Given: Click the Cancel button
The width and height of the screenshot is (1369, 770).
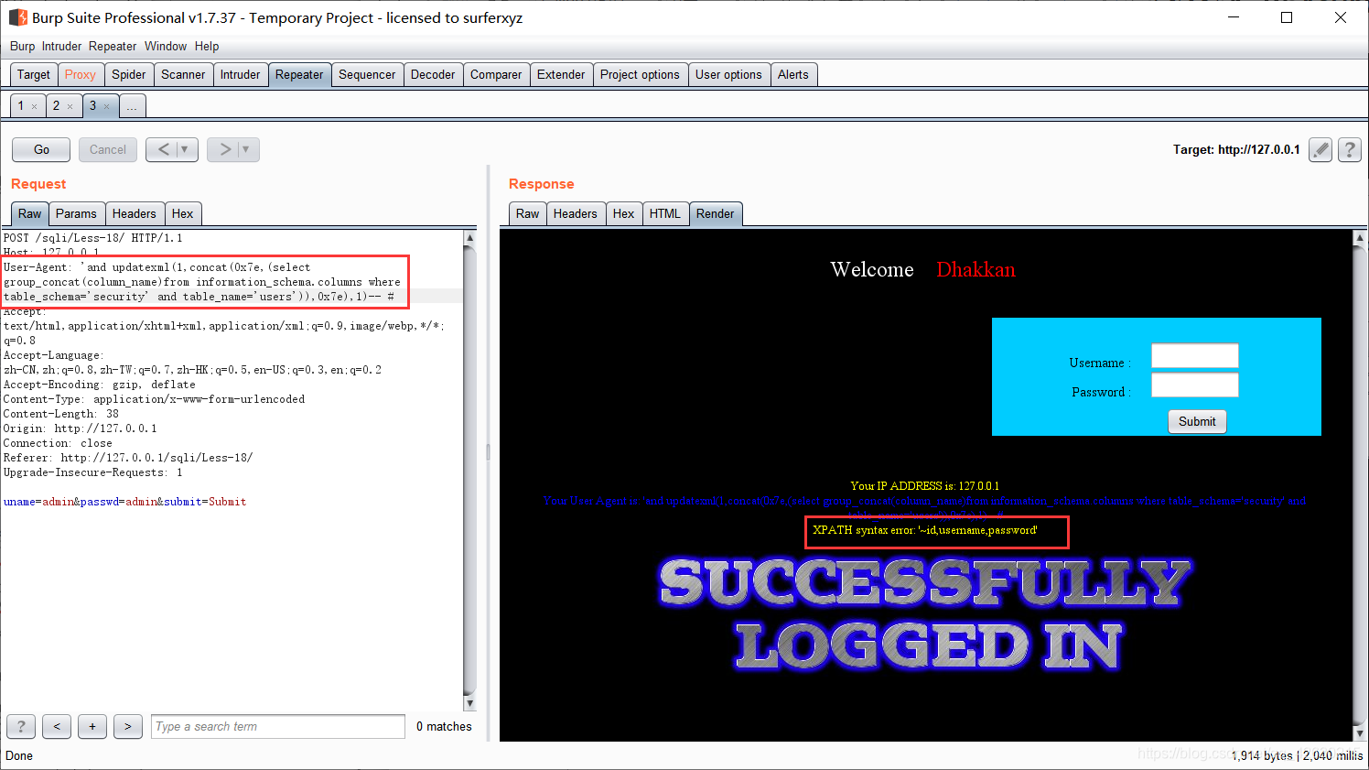Looking at the screenshot, I should 108,149.
